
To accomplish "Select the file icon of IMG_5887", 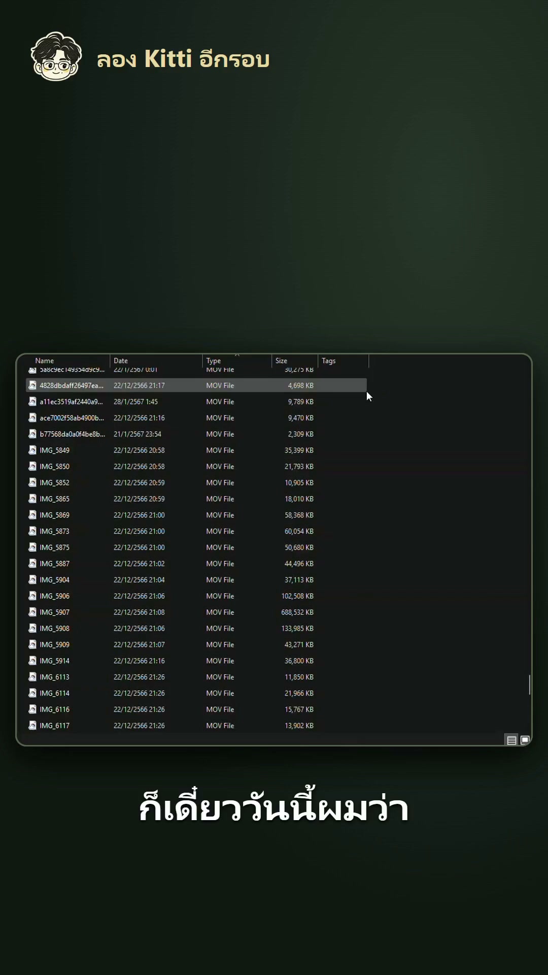I will coord(32,564).
